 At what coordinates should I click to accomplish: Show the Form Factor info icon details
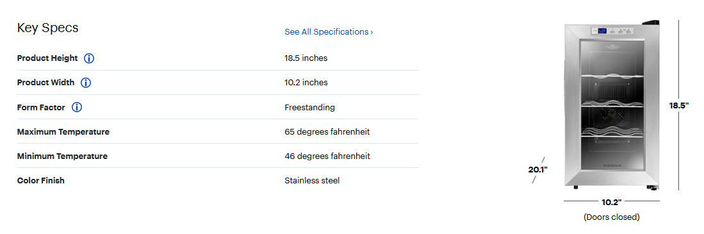(x=77, y=107)
